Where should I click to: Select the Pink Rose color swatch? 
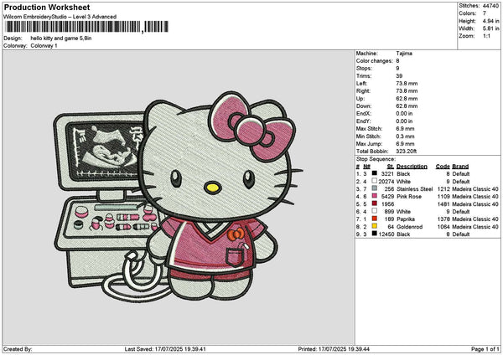click(375, 196)
